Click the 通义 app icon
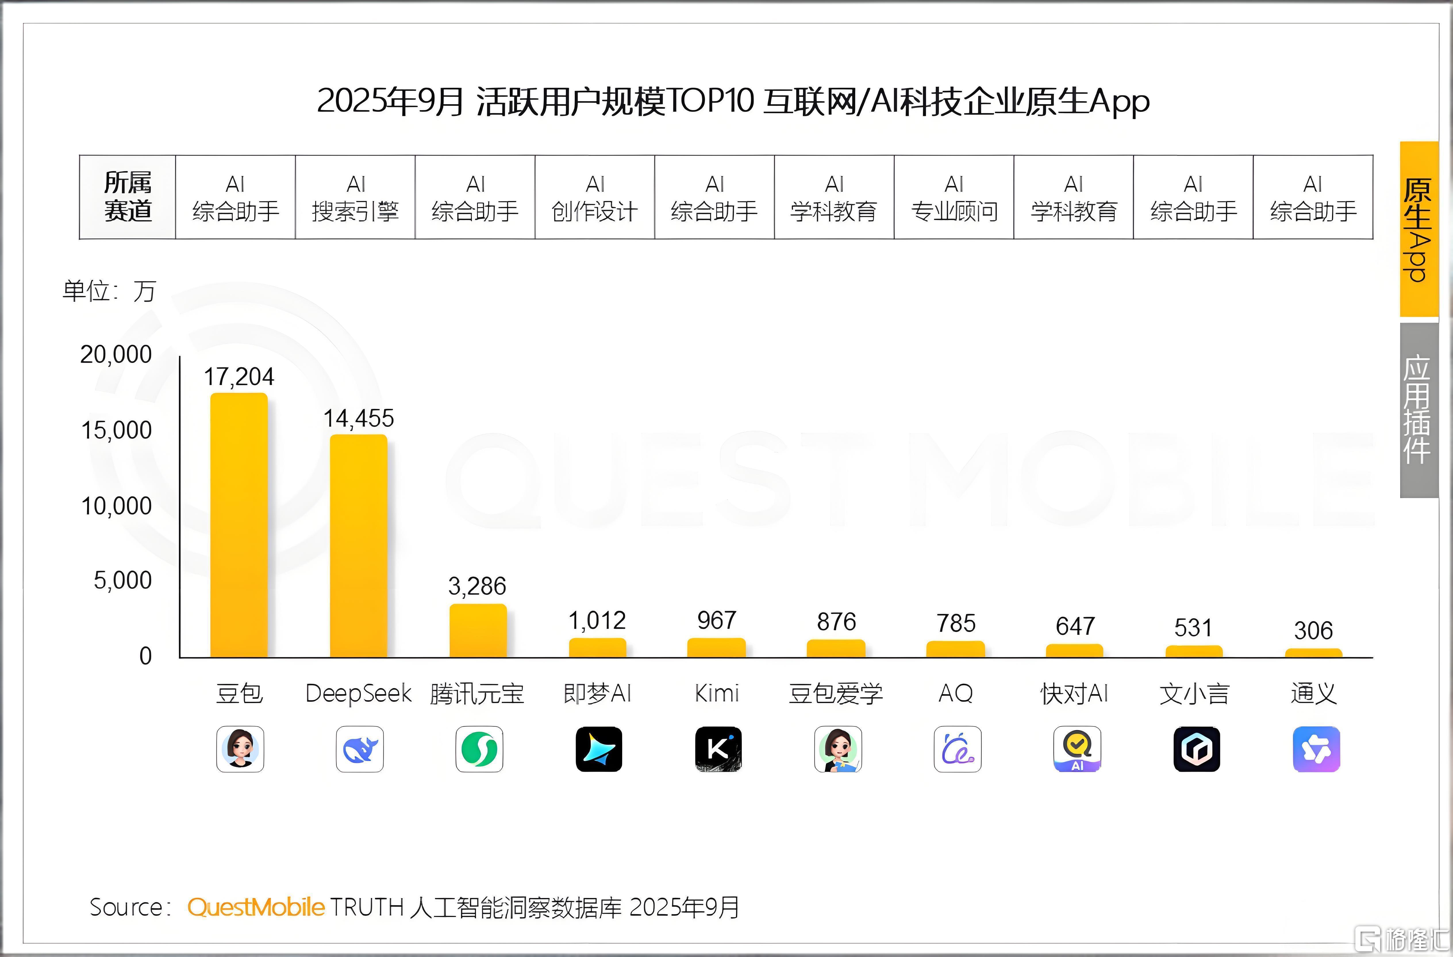Viewport: 1453px width, 957px height. (x=1317, y=749)
